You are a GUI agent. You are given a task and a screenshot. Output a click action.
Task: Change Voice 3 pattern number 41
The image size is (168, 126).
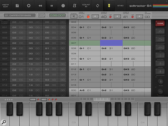point(125,17)
